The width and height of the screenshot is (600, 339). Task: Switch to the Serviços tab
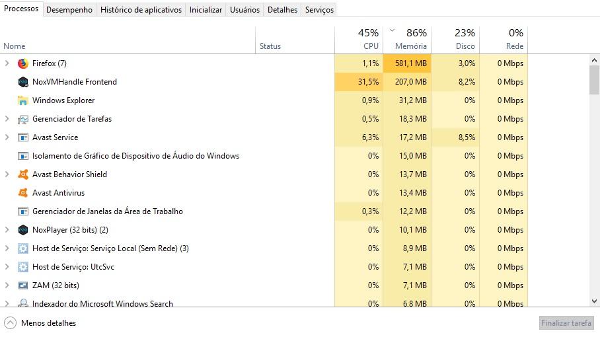pyautogui.click(x=319, y=10)
